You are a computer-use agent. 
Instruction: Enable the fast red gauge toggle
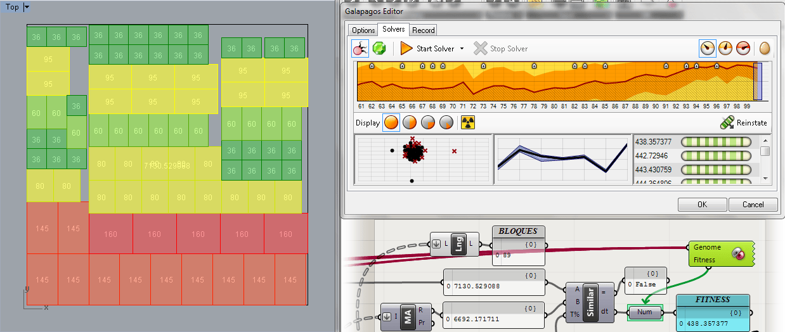tap(743, 48)
